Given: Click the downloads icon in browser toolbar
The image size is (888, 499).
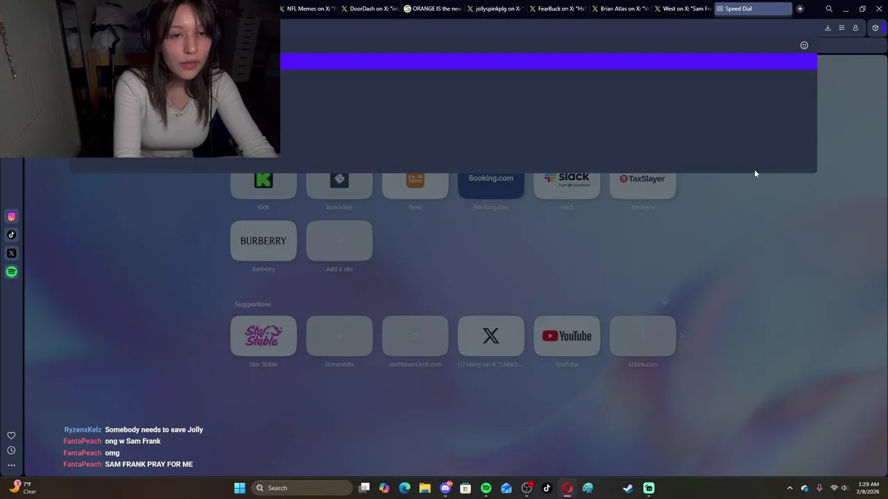Looking at the screenshot, I should pos(828,28).
